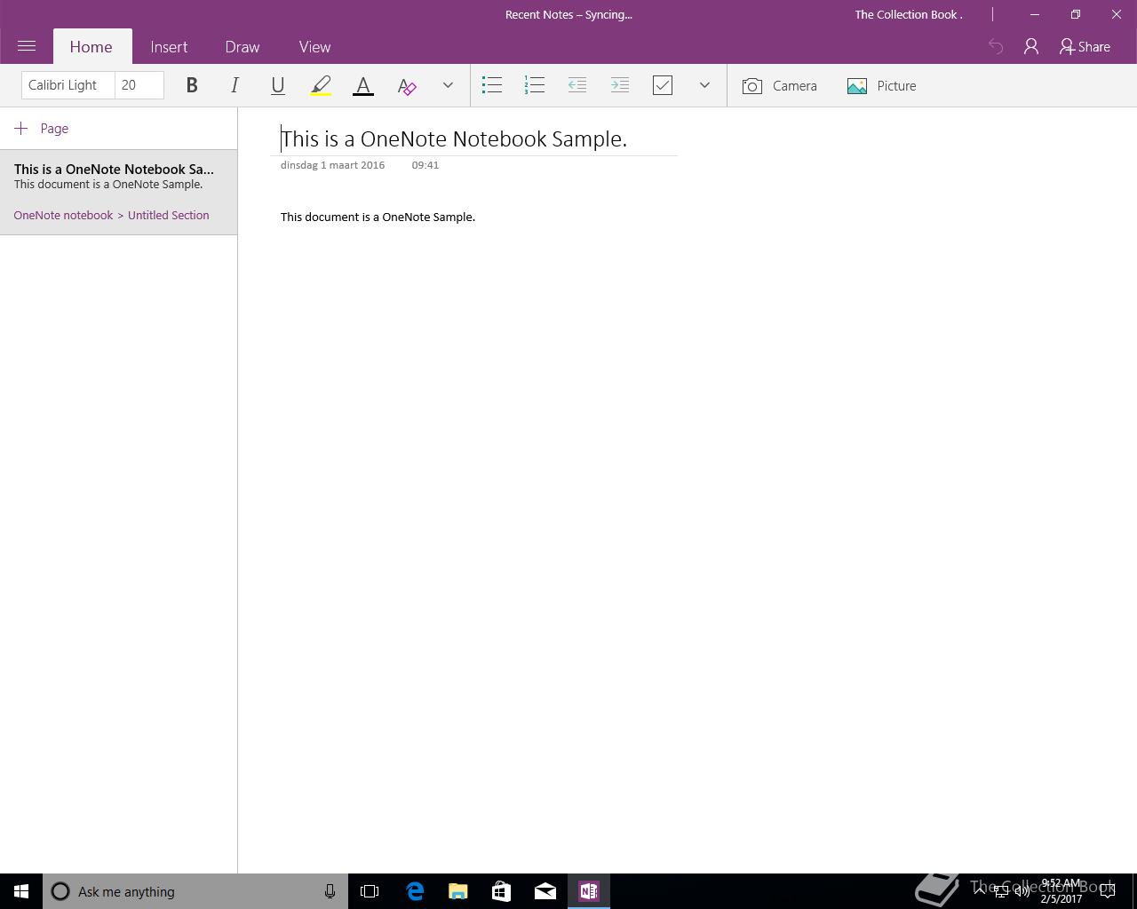
Task: Open File Explorer from taskbar
Action: point(458,891)
